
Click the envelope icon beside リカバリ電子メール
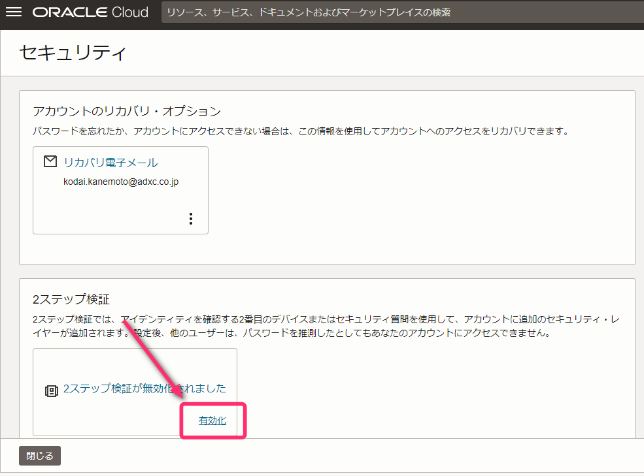click(x=50, y=161)
